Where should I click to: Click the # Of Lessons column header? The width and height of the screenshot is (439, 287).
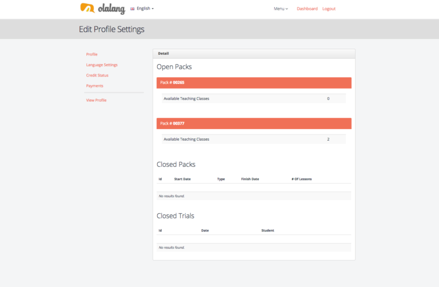[301, 179]
